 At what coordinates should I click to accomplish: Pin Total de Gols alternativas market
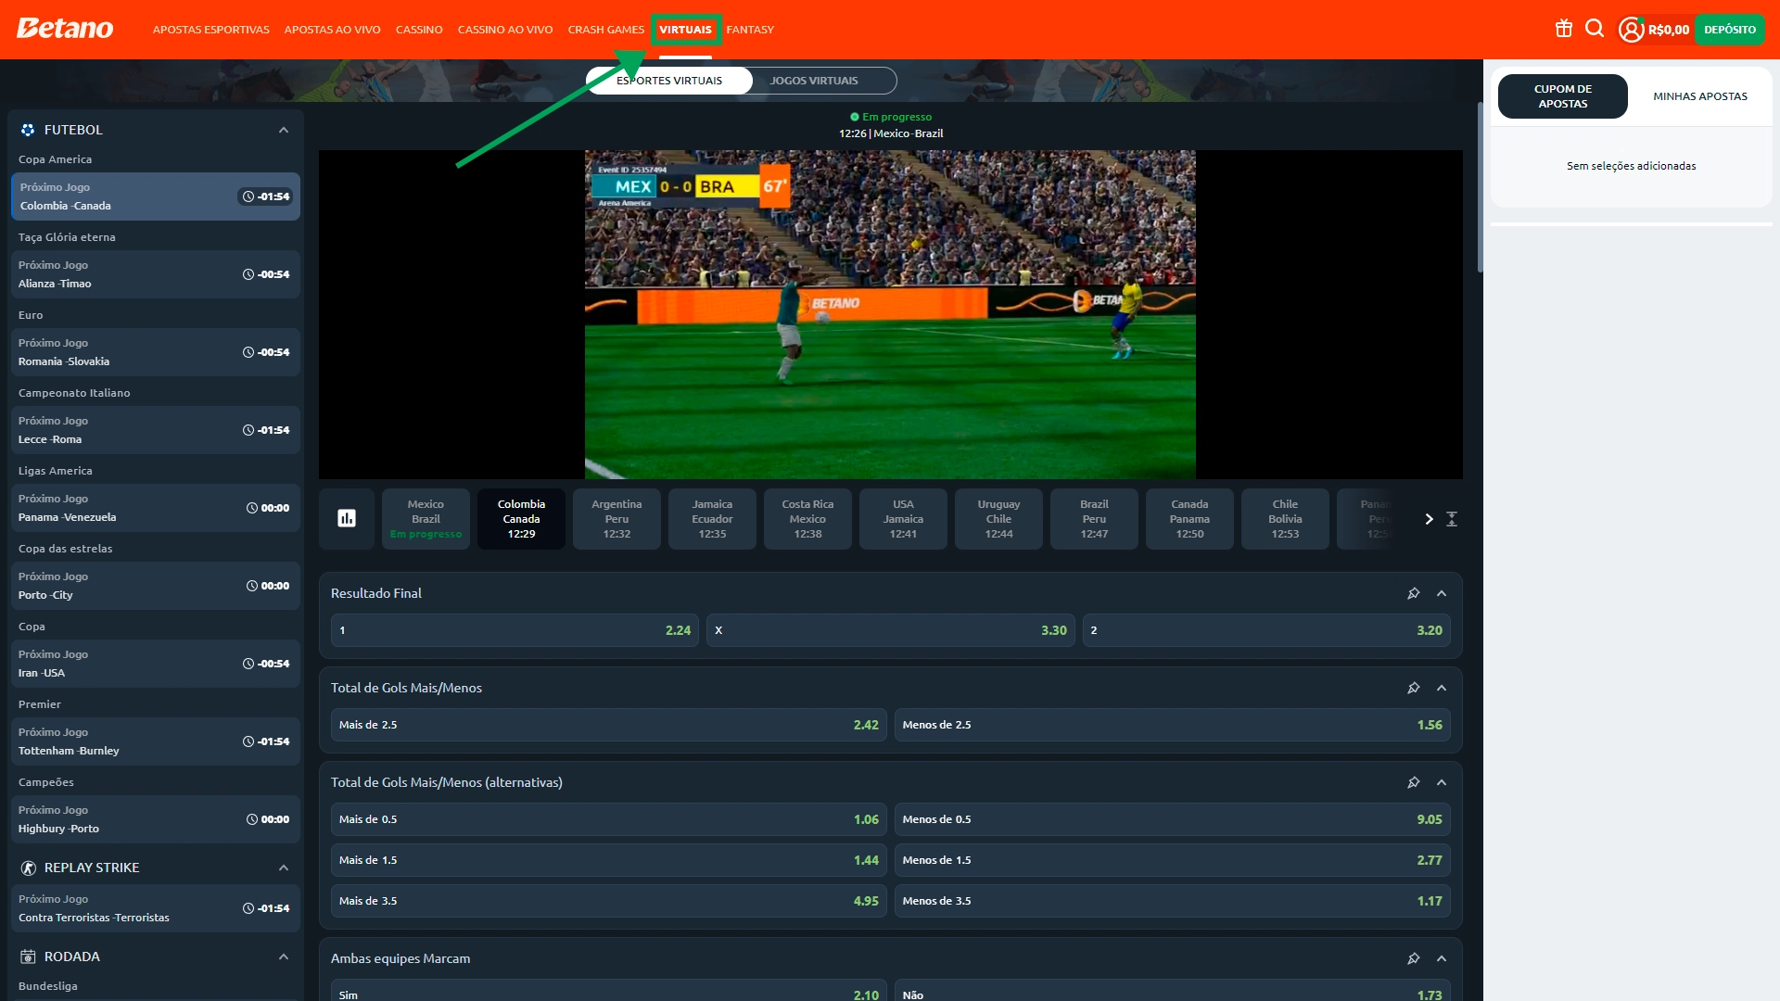point(1414,782)
